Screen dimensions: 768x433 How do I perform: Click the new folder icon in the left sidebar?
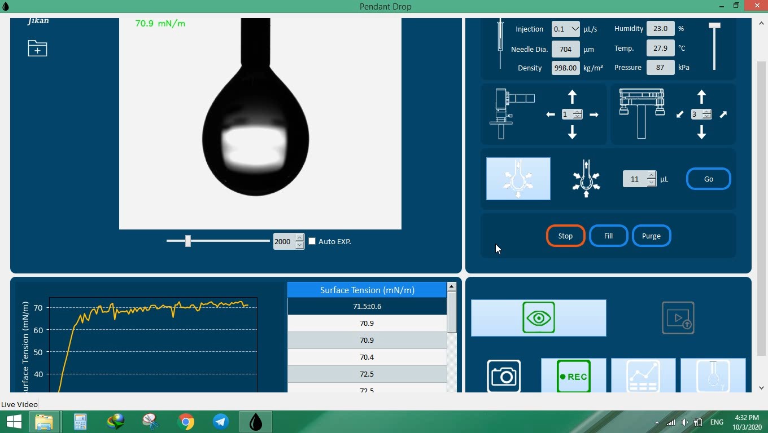pos(37,48)
